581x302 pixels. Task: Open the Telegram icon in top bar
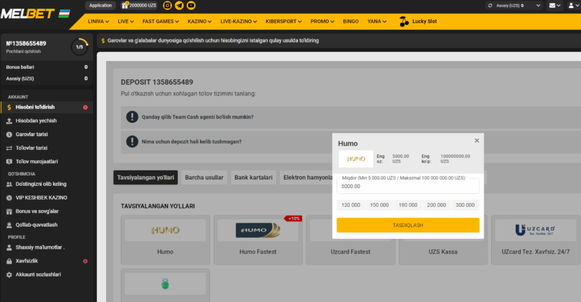click(x=179, y=6)
